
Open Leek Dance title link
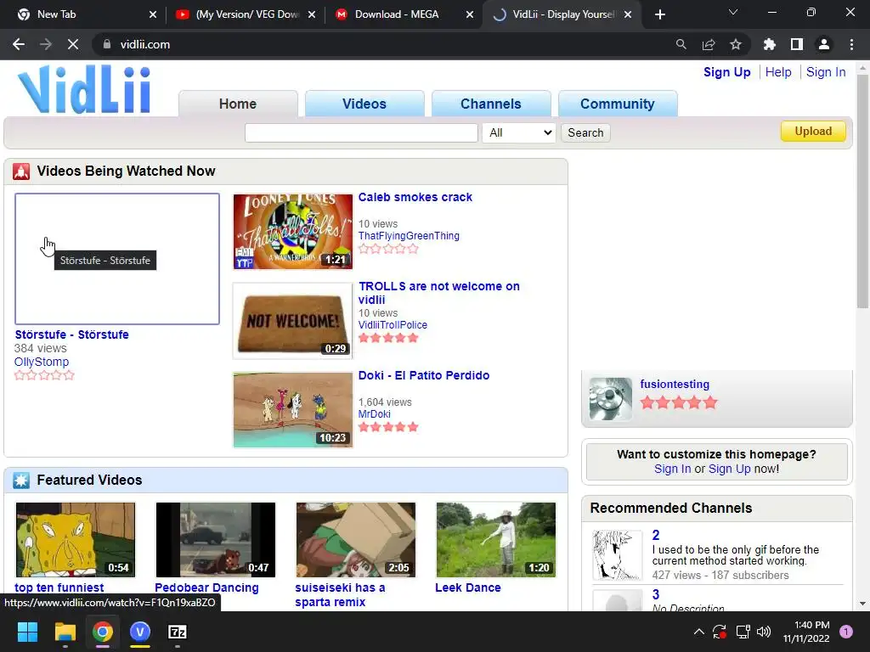(x=468, y=587)
